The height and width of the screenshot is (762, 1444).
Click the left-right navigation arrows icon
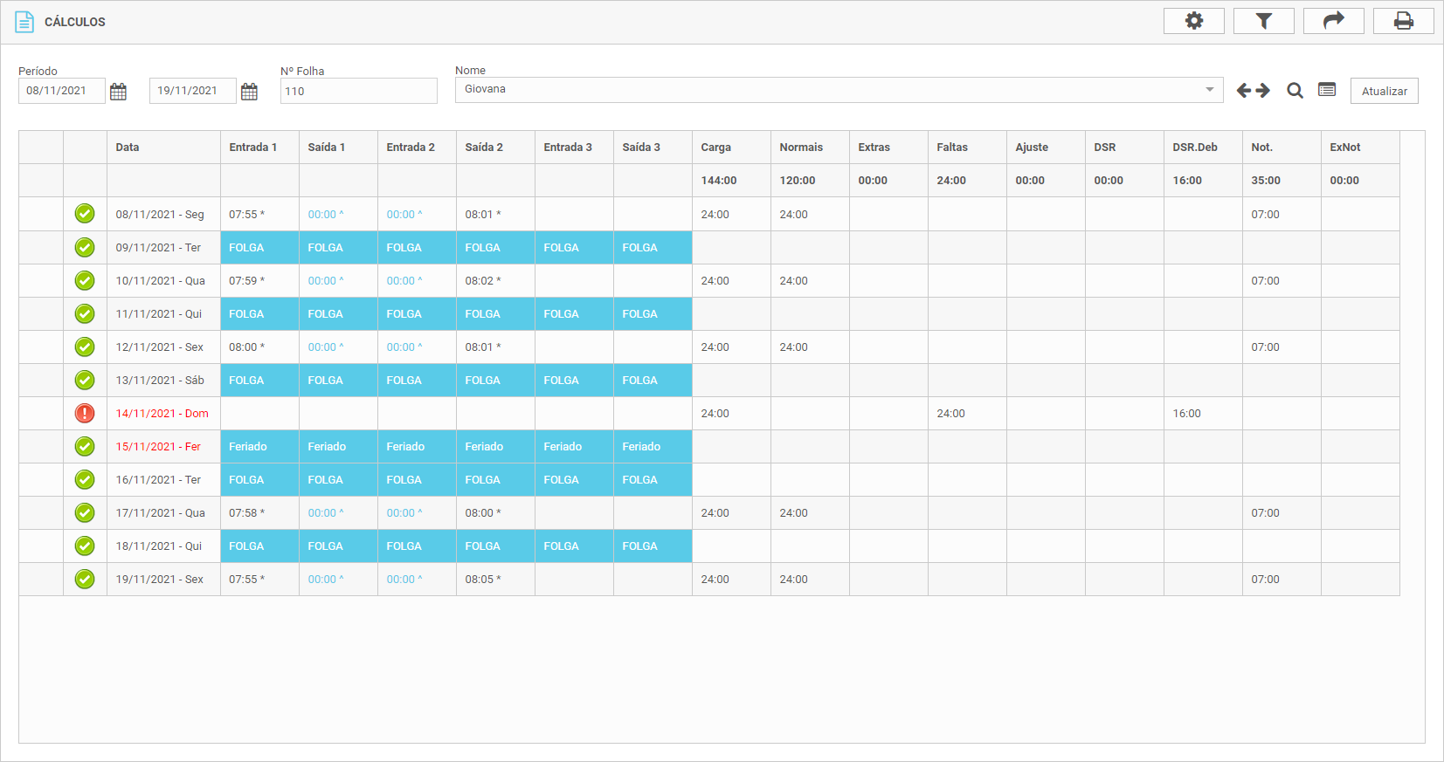click(1253, 91)
